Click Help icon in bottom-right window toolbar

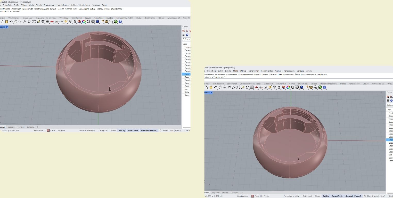point(325,87)
